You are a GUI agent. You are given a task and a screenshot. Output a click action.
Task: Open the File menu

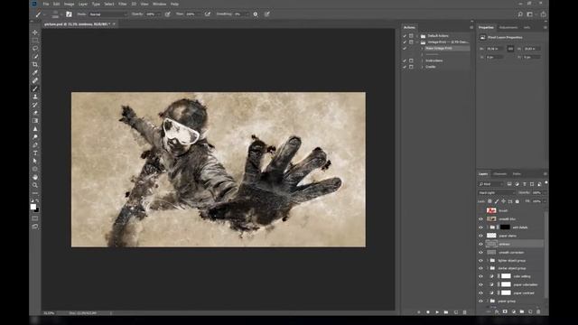click(46, 4)
